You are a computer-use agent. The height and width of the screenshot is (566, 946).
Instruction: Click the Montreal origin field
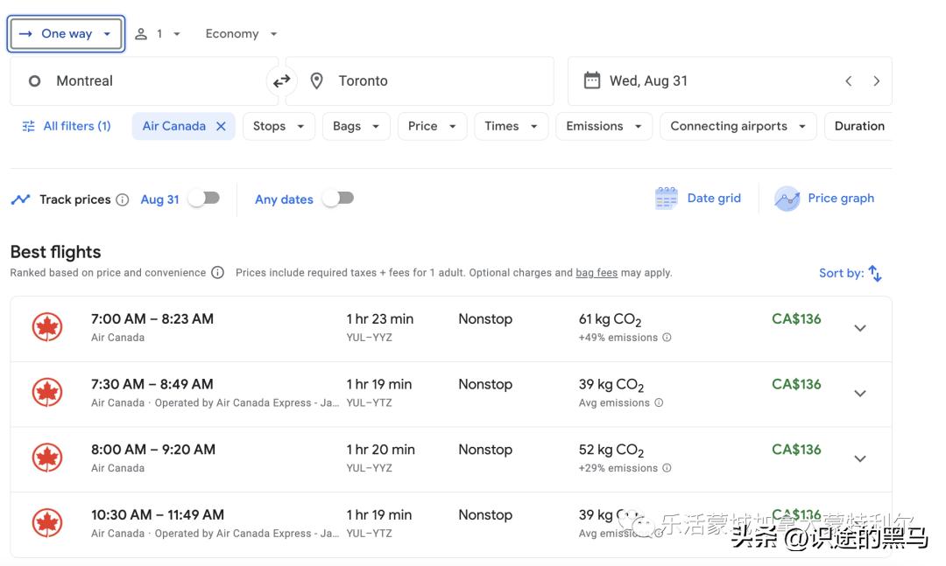[x=144, y=80]
